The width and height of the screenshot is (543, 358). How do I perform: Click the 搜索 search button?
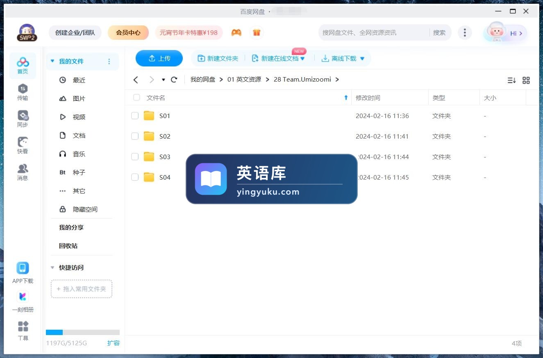(439, 32)
